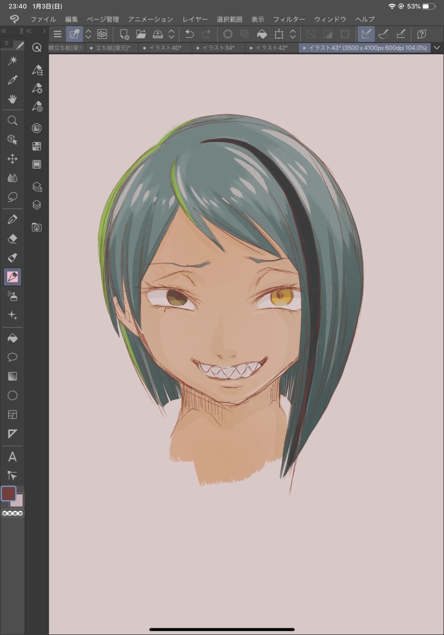Switch to the イラスト40* tab
The height and width of the screenshot is (635, 444).
(165, 48)
